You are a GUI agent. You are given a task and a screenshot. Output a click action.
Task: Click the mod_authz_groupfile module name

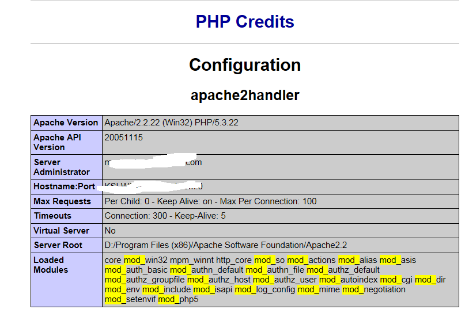pos(145,280)
